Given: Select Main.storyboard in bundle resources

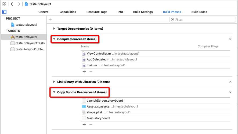Looking at the screenshot, I should click(155, 118).
